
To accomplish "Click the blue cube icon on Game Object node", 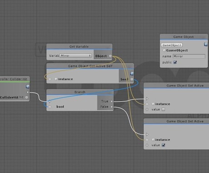I will pos(206,44).
